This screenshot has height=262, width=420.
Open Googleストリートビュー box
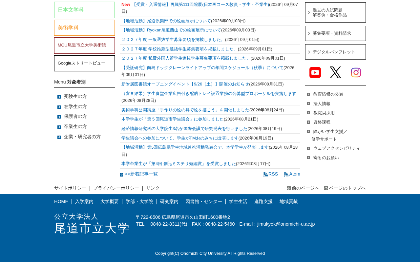point(84,63)
